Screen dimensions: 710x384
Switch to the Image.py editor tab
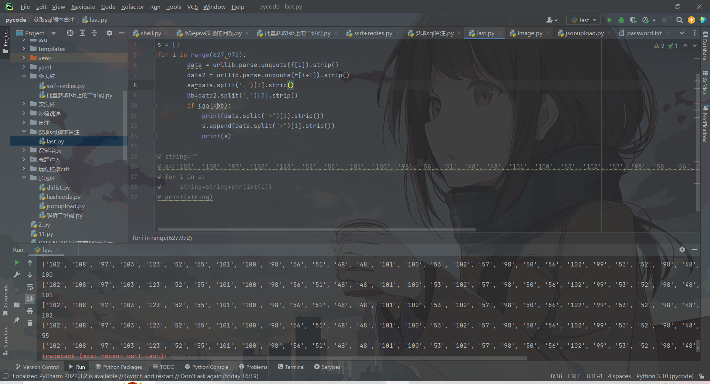[529, 33]
